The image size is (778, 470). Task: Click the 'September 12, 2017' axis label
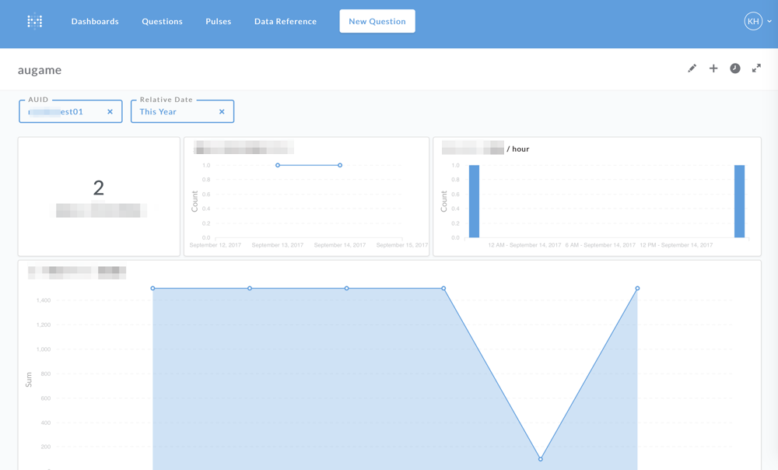tap(216, 245)
